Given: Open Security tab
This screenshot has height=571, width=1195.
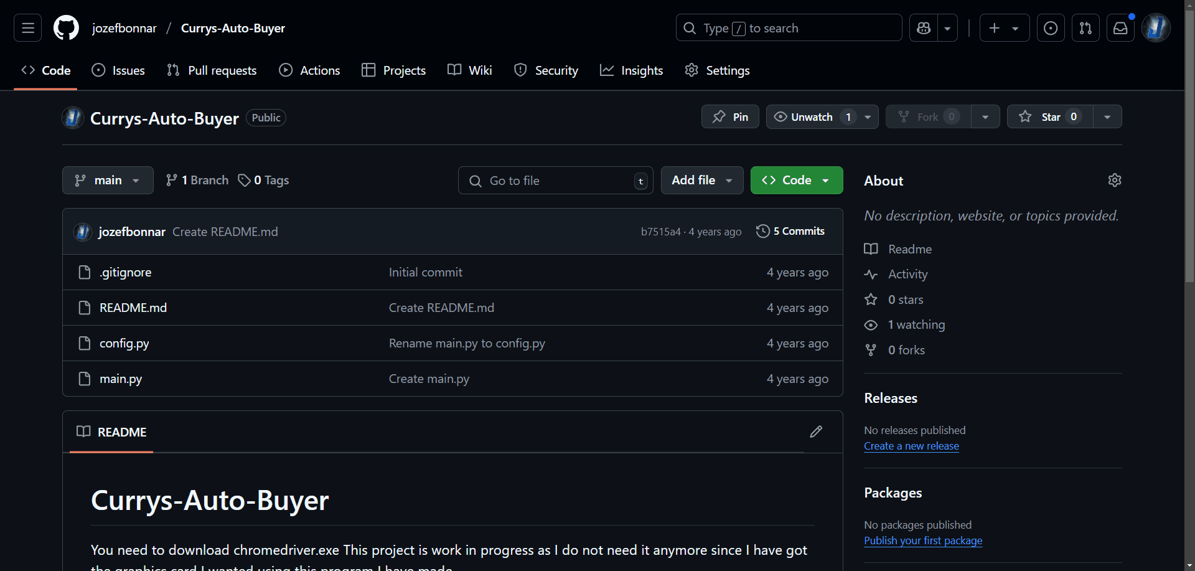Looking at the screenshot, I should tap(546, 70).
